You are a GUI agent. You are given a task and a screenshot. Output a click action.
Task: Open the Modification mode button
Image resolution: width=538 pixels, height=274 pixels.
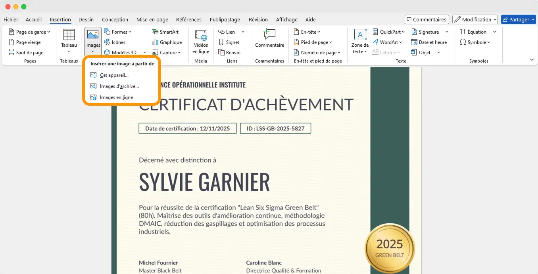click(x=475, y=19)
